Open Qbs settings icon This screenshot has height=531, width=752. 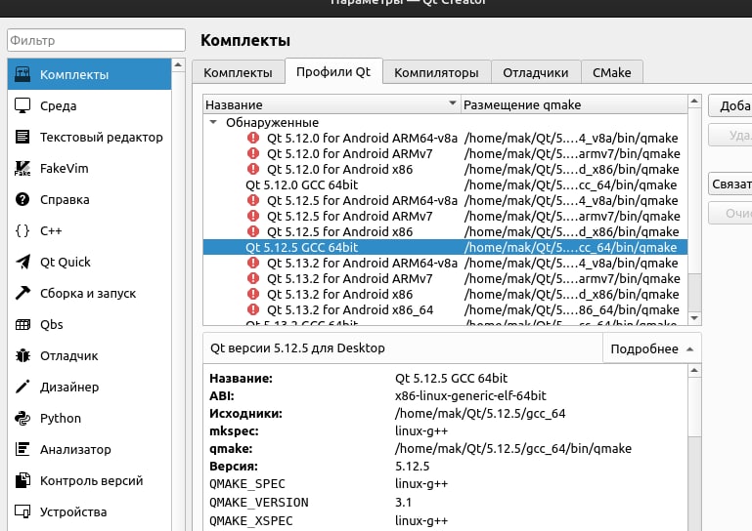point(22,325)
